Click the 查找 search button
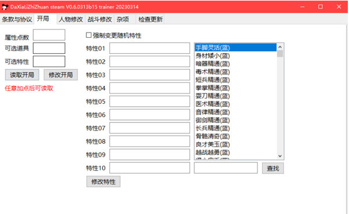 (273, 168)
